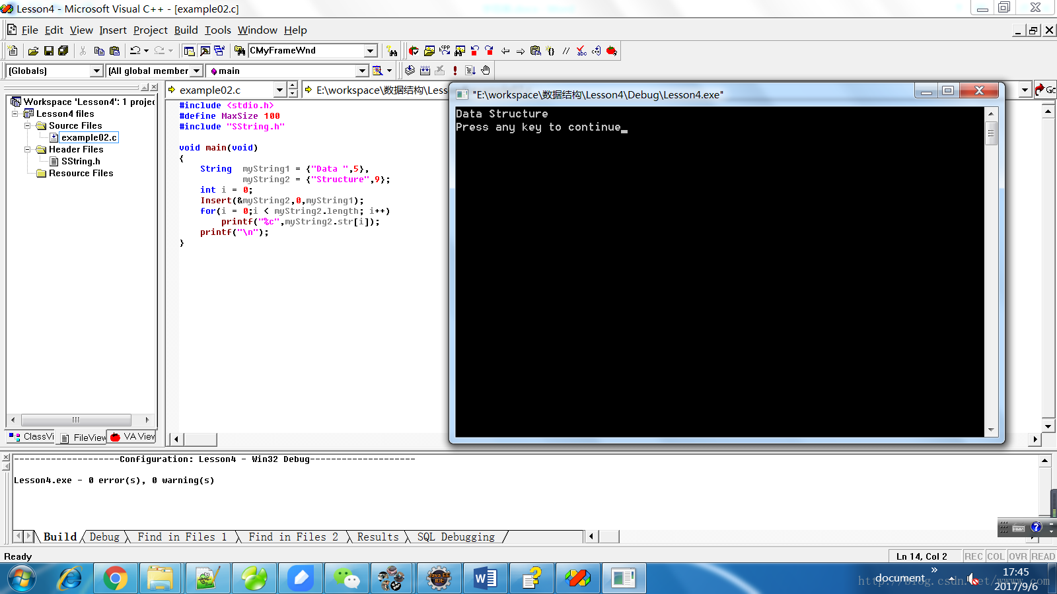Click the Build icon in the build minibar
This screenshot has width=1057, height=594.
[x=425, y=71]
